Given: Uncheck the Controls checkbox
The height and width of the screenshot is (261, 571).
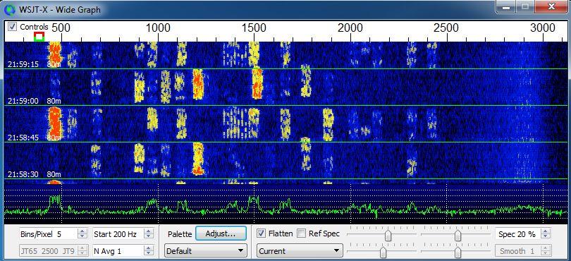Looking at the screenshot, I should [13, 27].
